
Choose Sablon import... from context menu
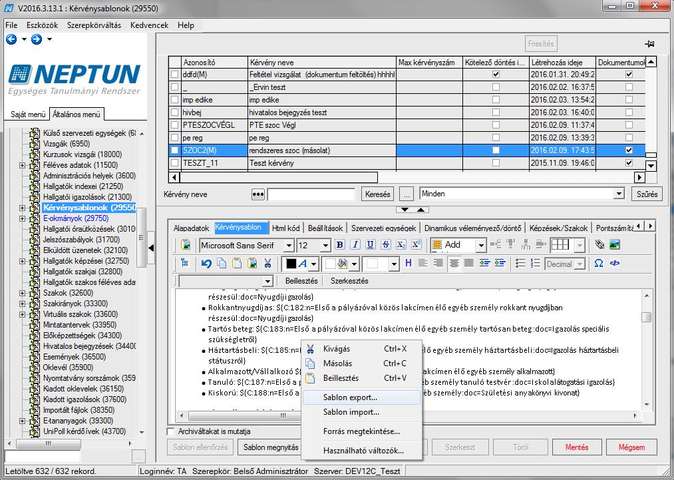361,412
